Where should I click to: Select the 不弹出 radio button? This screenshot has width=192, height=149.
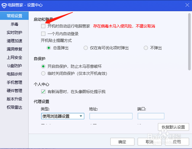click(146, 48)
